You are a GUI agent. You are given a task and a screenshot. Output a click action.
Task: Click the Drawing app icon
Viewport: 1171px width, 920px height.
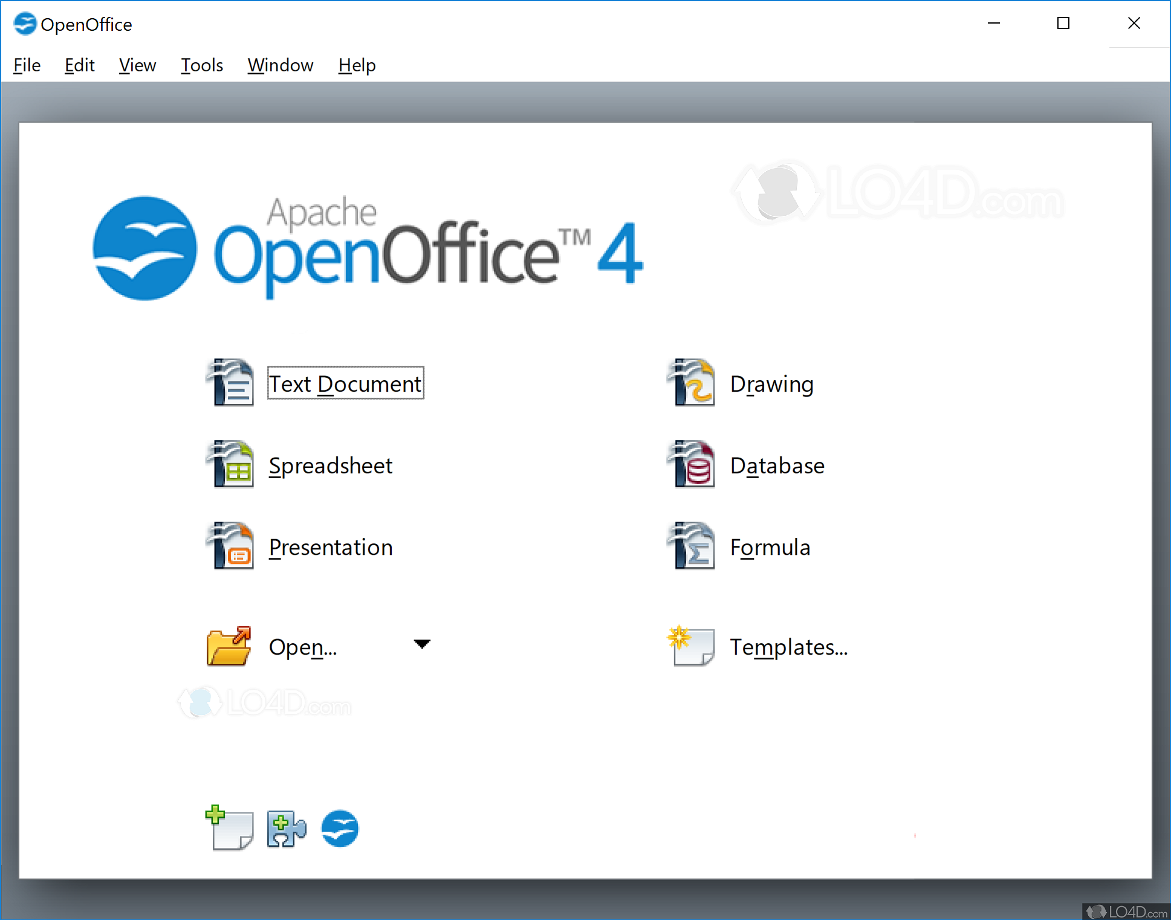(x=691, y=383)
